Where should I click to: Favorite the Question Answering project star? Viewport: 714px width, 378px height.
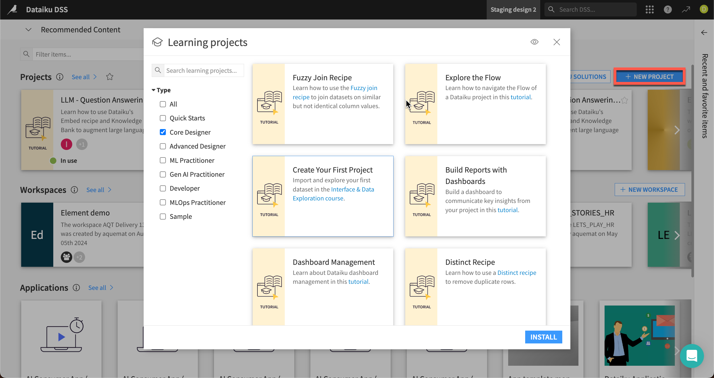pyautogui.click(x=625, y=100)
